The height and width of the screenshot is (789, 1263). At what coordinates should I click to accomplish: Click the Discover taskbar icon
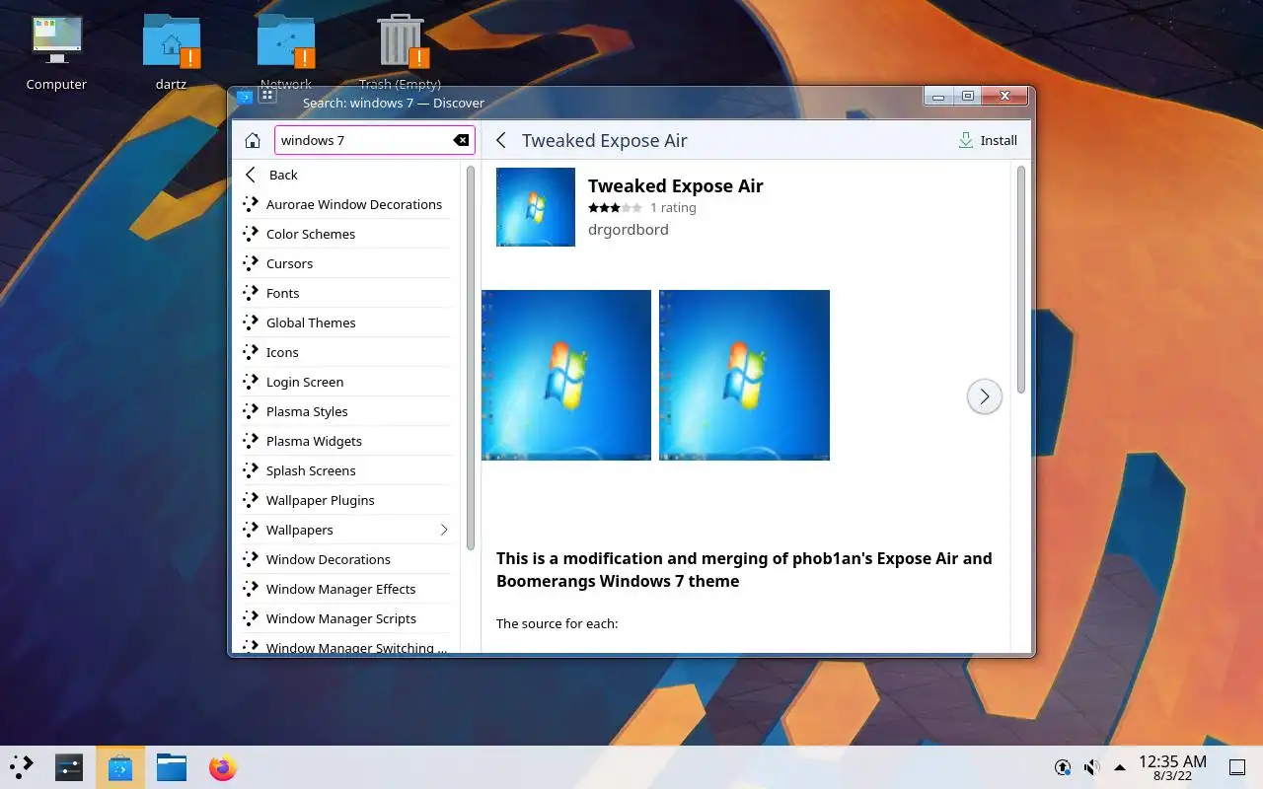(x=120, y=767)
